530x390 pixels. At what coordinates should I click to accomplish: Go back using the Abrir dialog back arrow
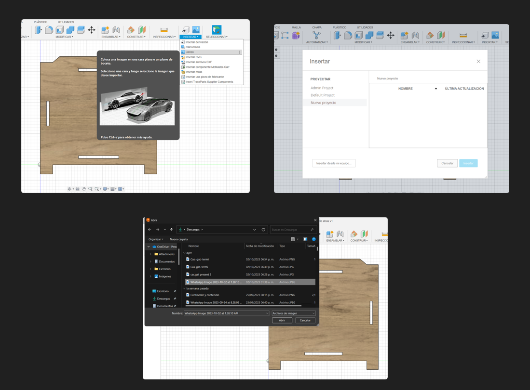coord(149,229)
